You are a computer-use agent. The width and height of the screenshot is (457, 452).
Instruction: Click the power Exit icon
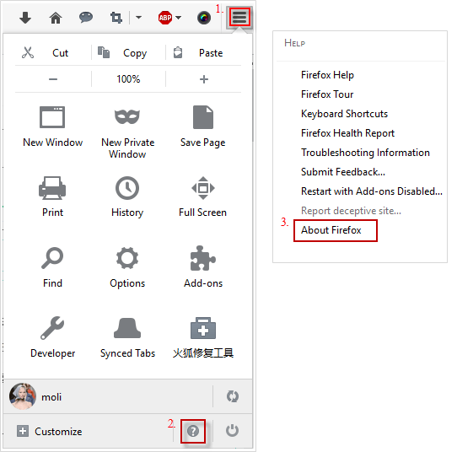coord(232,431)
